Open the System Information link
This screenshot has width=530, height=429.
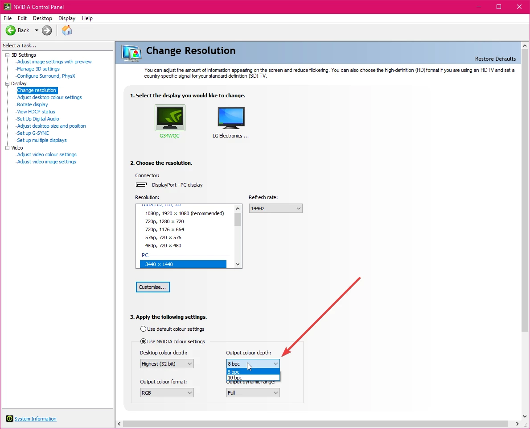[36, 419]
